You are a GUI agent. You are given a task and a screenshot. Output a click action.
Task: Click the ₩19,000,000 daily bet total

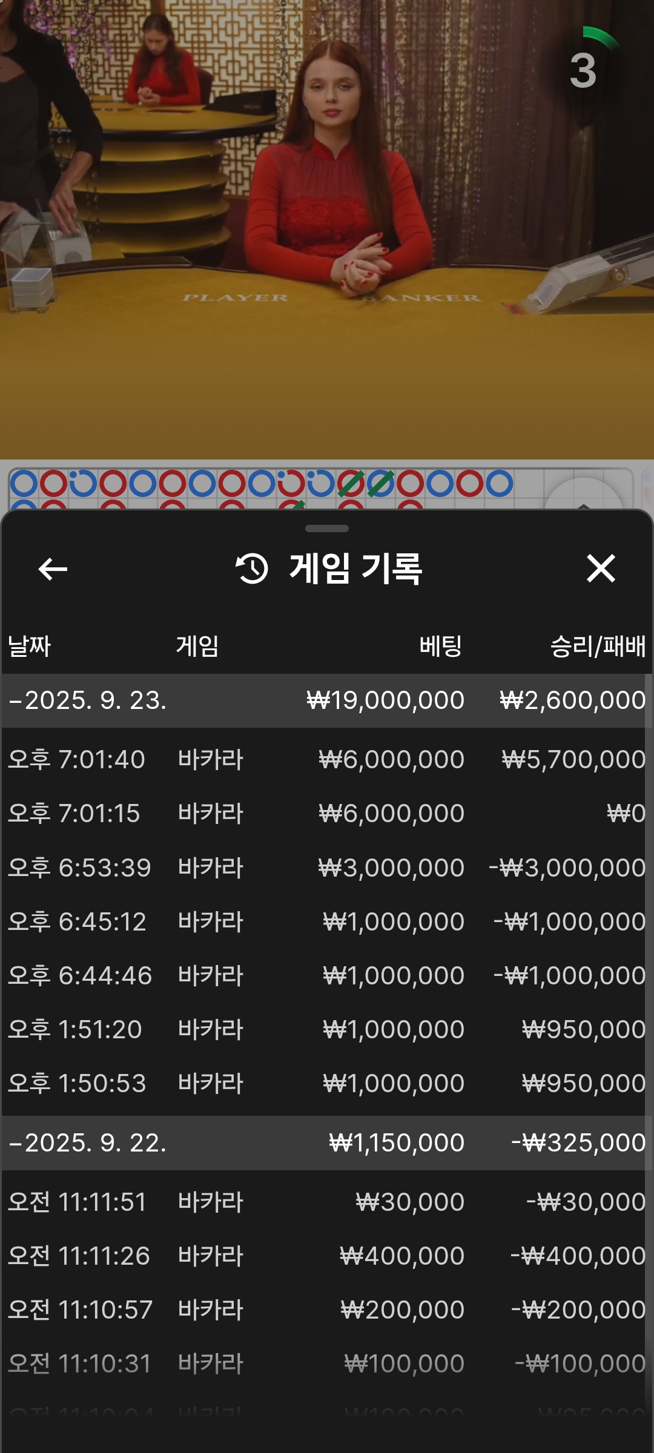pyautogui.click(x=386, y=700)
